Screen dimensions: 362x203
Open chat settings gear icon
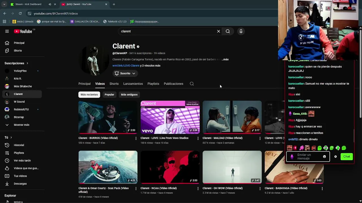click(335, 156)
